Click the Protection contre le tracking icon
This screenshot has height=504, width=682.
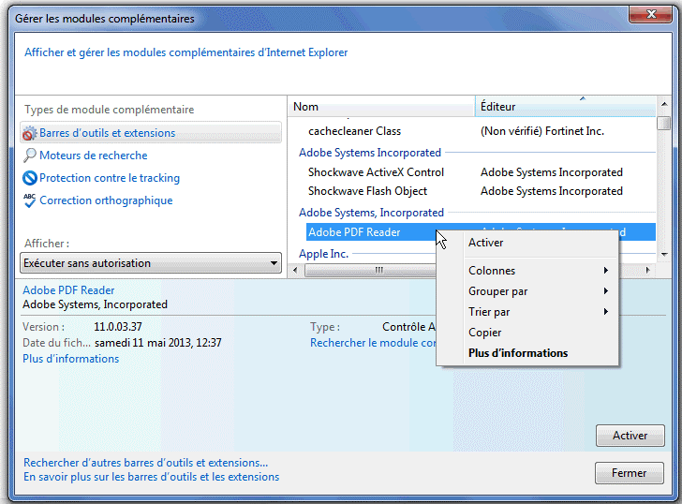click(30, 178)
